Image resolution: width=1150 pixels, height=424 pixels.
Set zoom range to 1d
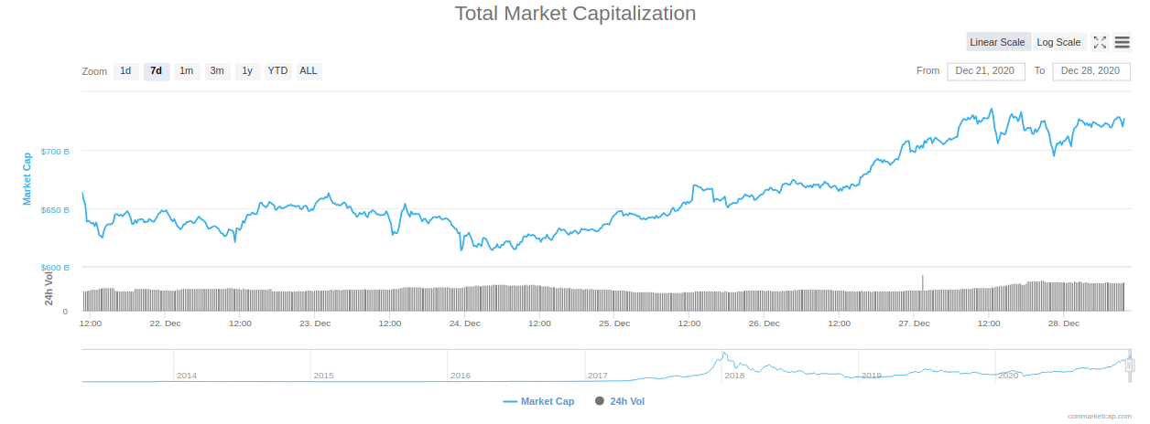point(125,71)
